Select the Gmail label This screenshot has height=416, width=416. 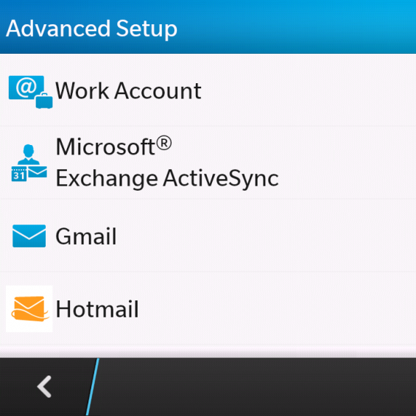(86, 236)
